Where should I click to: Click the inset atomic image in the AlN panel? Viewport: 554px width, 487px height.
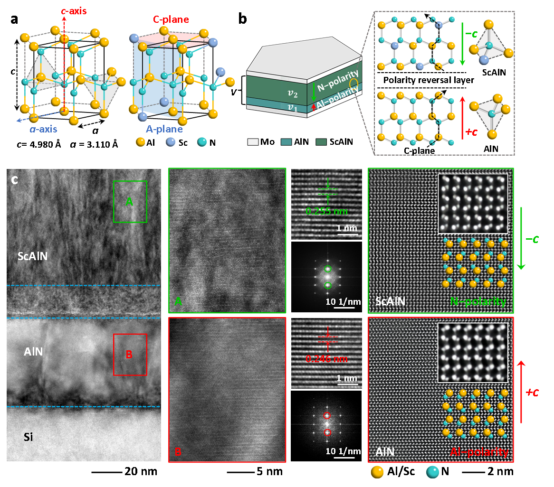[x=473, y=353]
